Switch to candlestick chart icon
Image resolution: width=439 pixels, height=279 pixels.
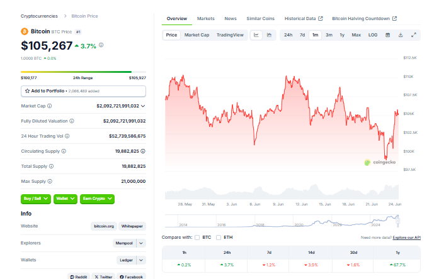point(270,35)
